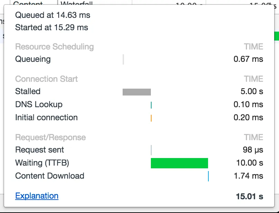Viewport: 279px width, 213px height.
Task: Click the TTFB 10.00 s value
Action: [x=249, y=163]
